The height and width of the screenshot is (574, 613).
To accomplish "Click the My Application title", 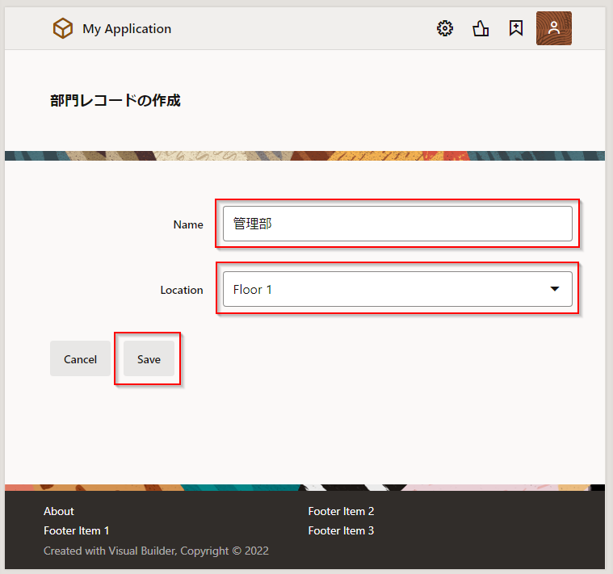I will 127,29.
